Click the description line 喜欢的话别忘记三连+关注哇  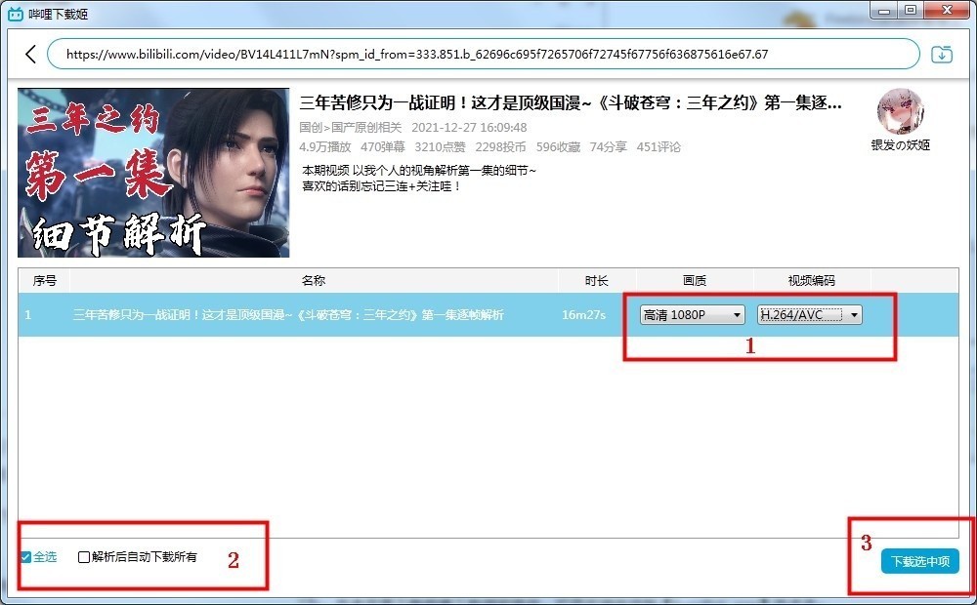[381, 186]
